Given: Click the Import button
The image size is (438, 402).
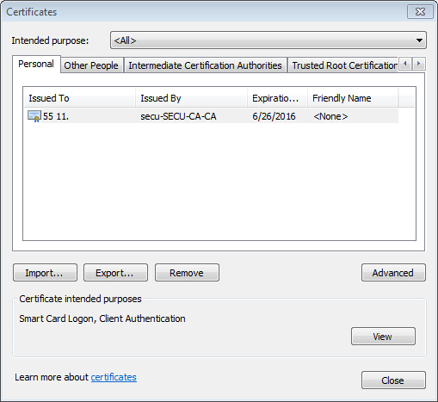Looking at the screenshot, I should click(x=45, y=273).
